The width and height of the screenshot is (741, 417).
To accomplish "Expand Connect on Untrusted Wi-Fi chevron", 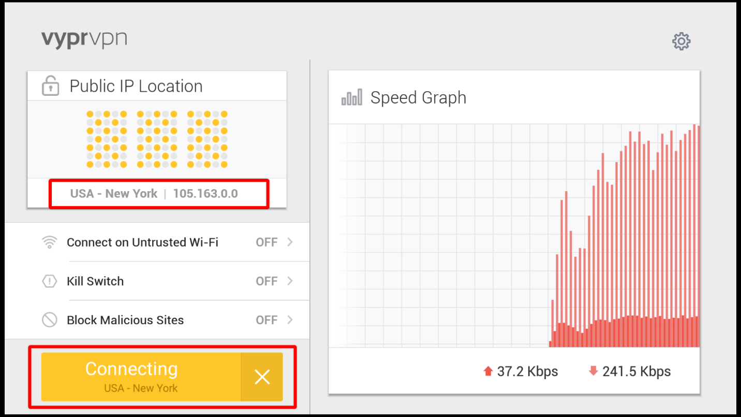I will pyautogui.click(x=290, y=242).
